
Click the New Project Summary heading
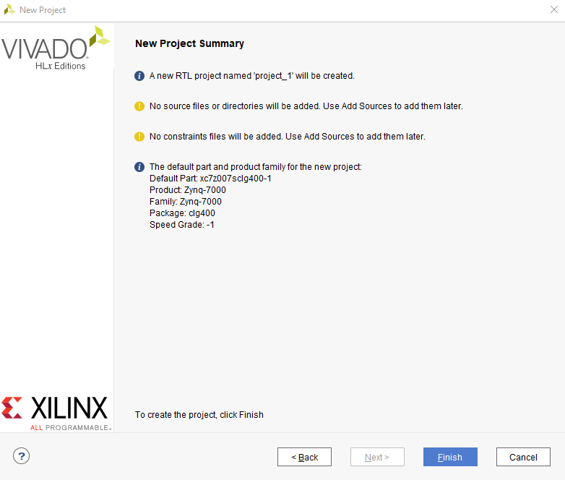[x=189, y=43]
